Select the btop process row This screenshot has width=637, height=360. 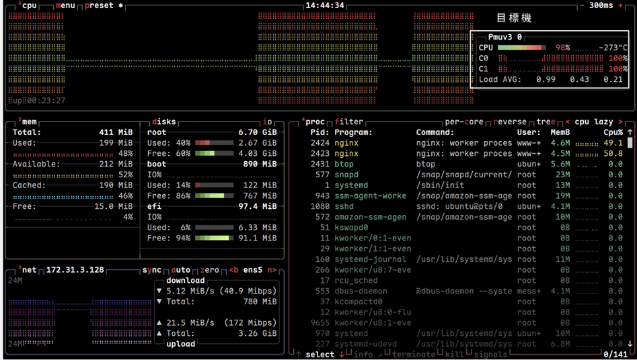343,164
